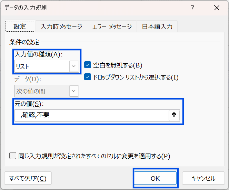This screenshot has height=190, width=229.
Task: Open the エラー メッセージ tab
Action: pyautogui.click(x=112, y=27)
